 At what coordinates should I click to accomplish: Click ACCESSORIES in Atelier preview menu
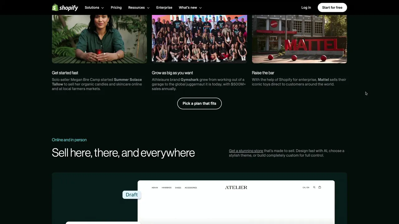tap(191, 188)
